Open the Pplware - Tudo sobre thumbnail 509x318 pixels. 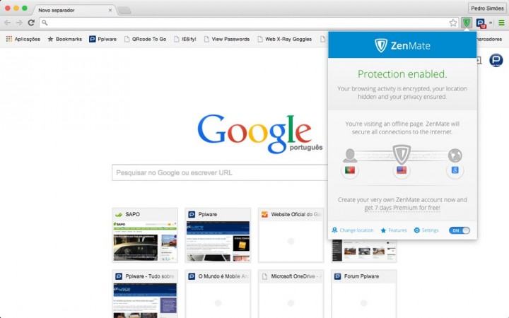pos(145,294)
